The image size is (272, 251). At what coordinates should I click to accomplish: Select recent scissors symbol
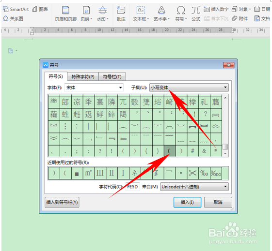click(192, 173)
